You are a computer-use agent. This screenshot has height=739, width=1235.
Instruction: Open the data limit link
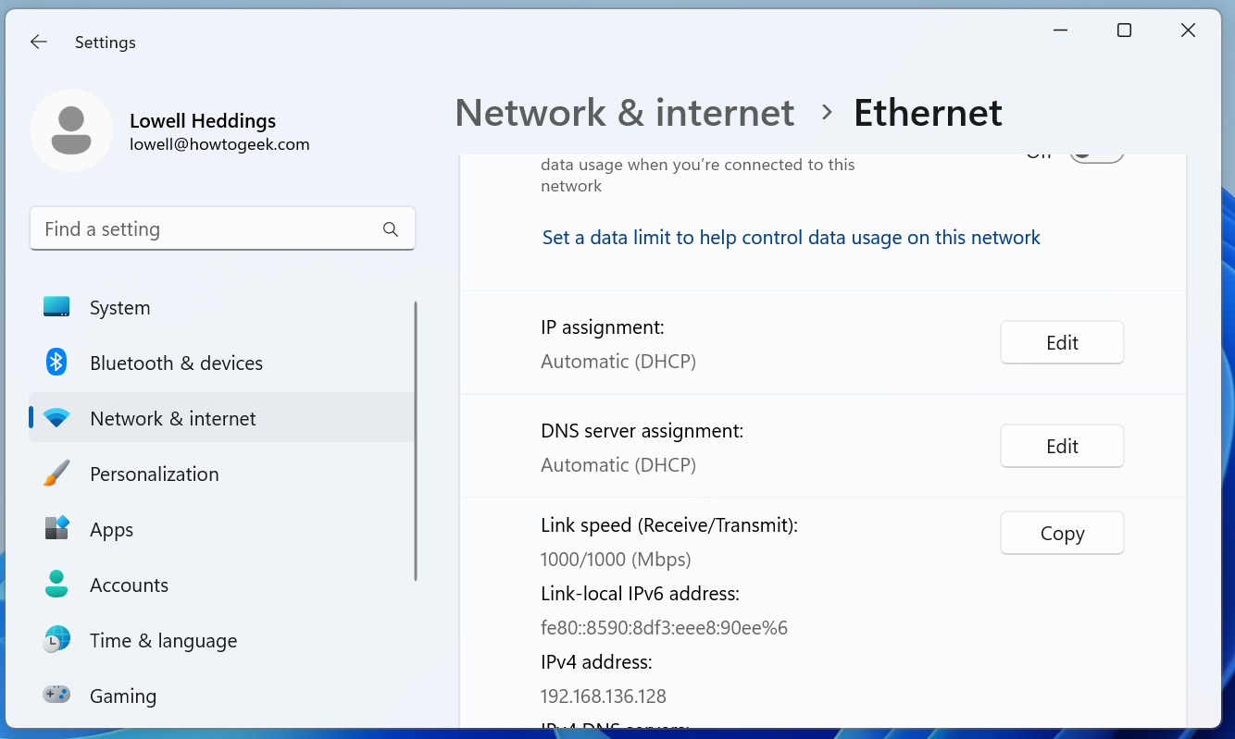tap(791, 237)
